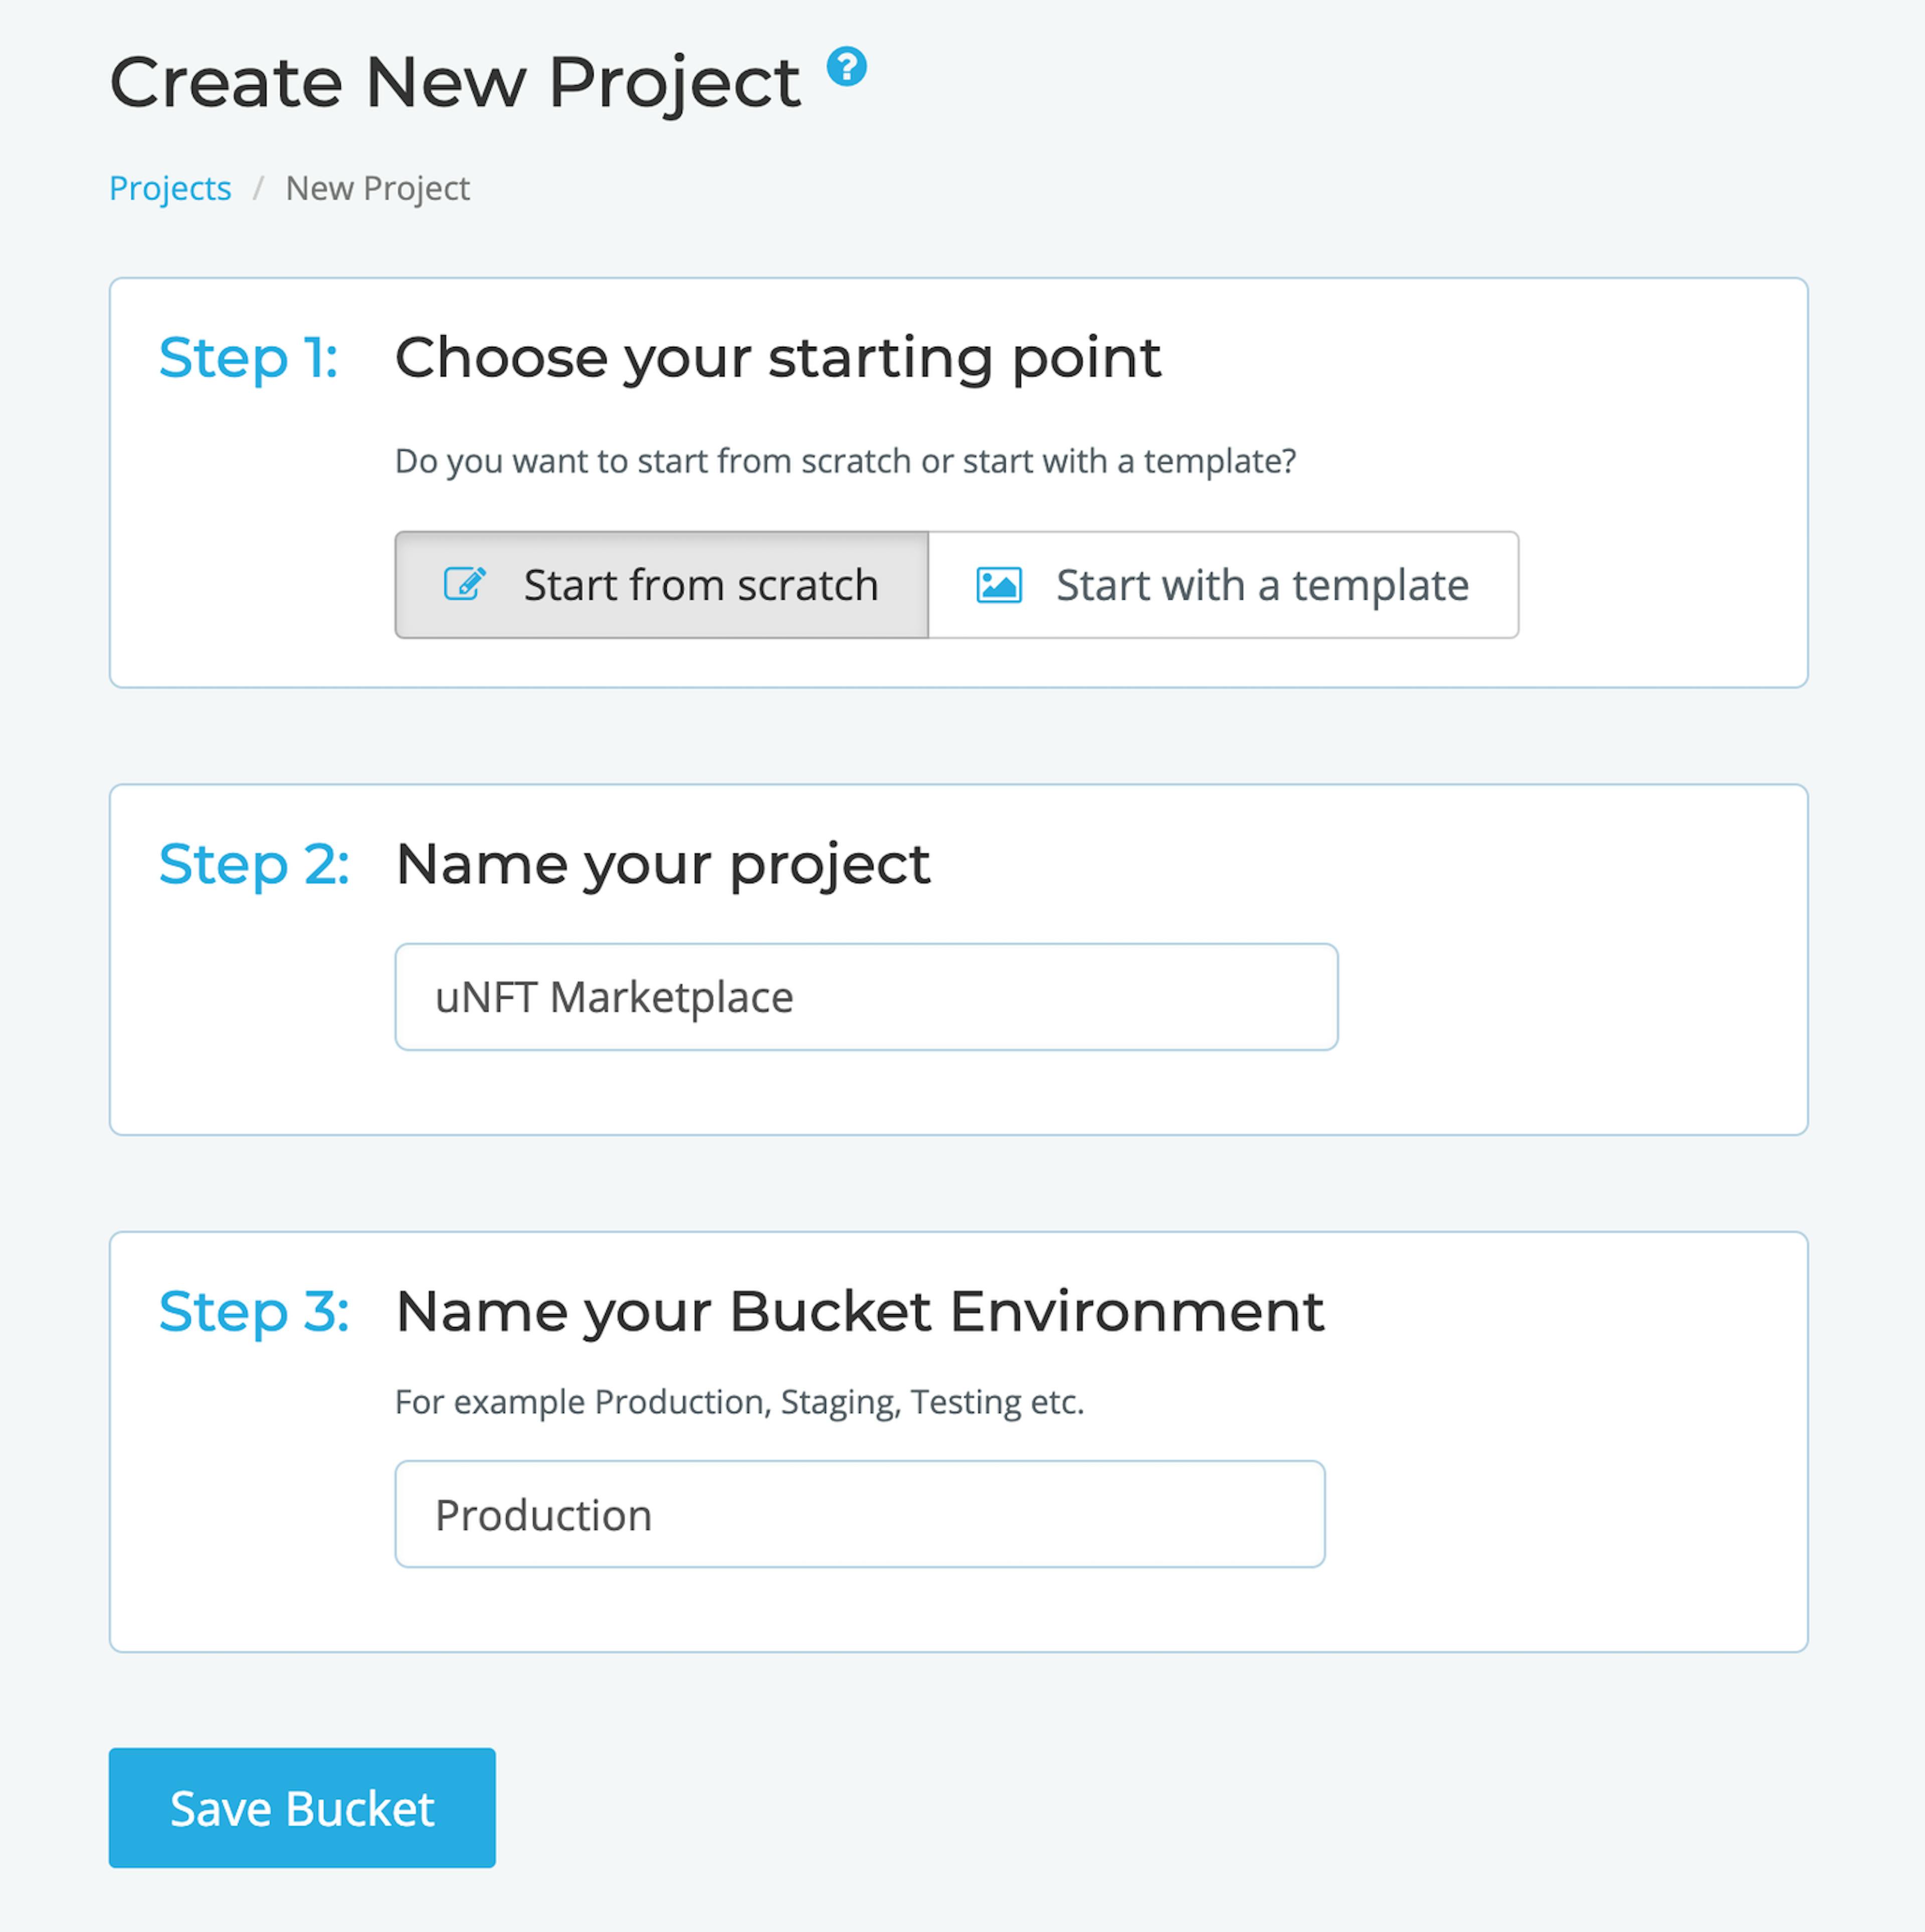Image resolution: width=1925 pixels, height=1932 pixels.
Task: Click the Create New Project page title
Action: coord(455,83)
